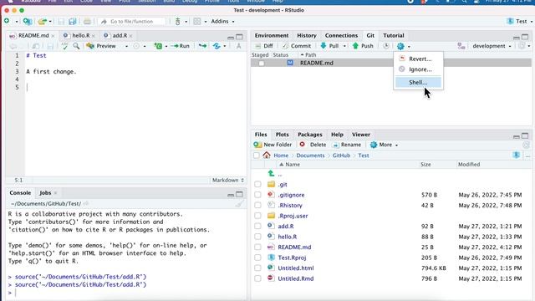Click the Save all documents icon

click(x=73, y=22)
